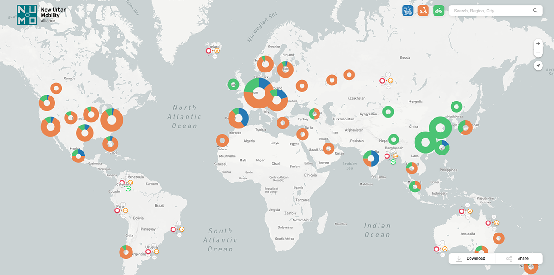Toggle the blue docked bikeshare filter
The image size is (554, 275).
[408, 10]
